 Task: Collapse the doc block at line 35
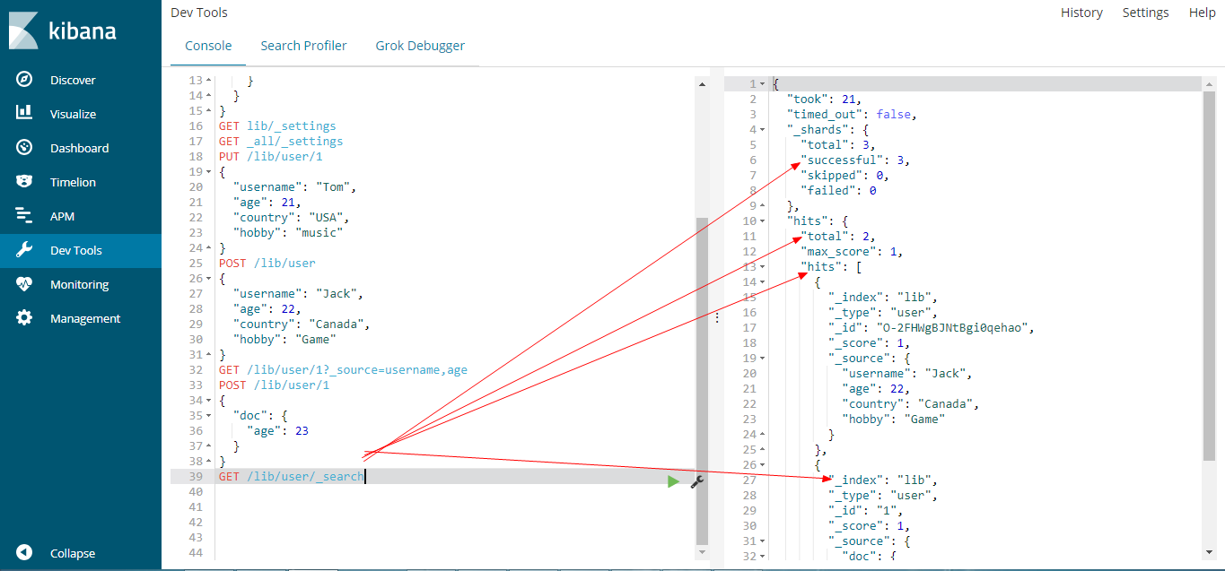tap(209, 415)
